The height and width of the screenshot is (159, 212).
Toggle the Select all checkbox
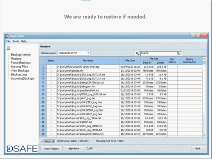pos(42,141)
